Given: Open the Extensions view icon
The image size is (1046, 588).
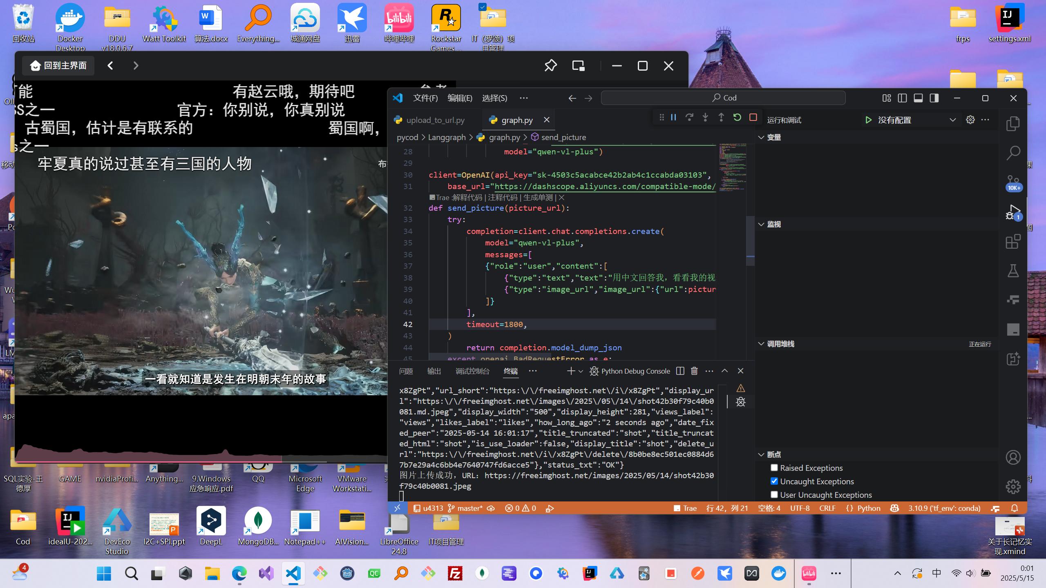Looking at the screenshot, I should (1013, 242).
